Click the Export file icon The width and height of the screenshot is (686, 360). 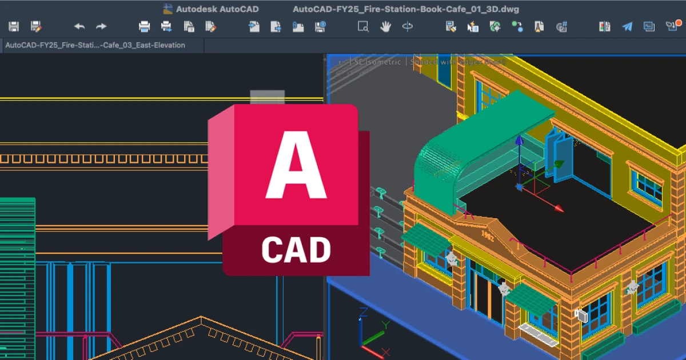[276, 26]
